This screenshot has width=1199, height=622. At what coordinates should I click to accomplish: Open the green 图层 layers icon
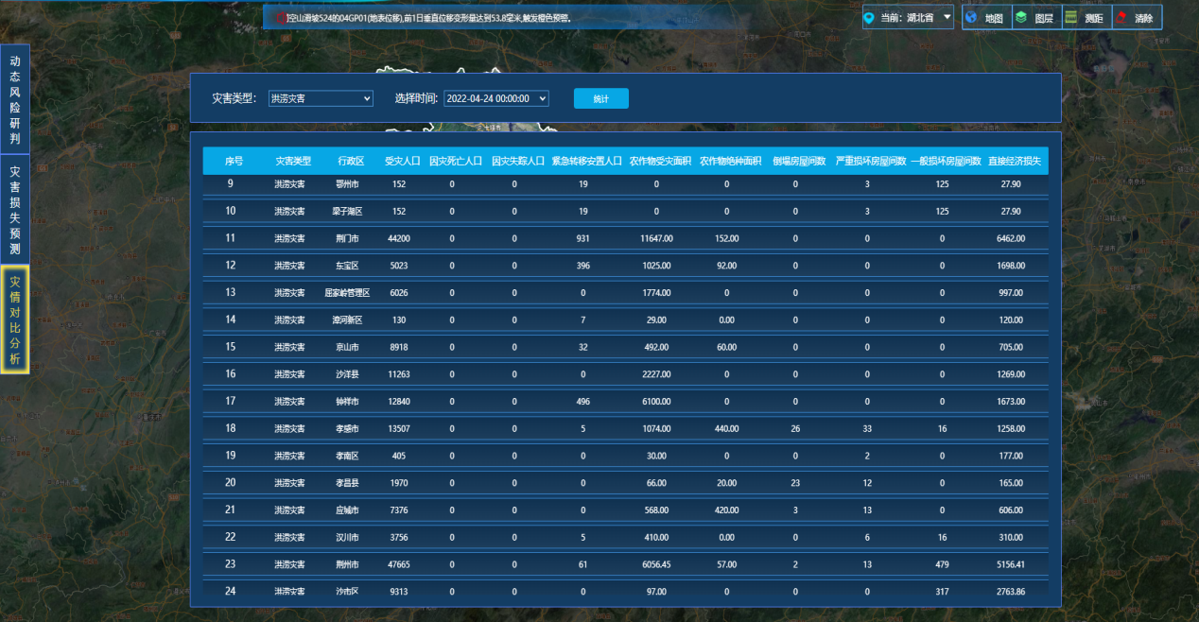pyautogui.click(x=1021, y=18)
